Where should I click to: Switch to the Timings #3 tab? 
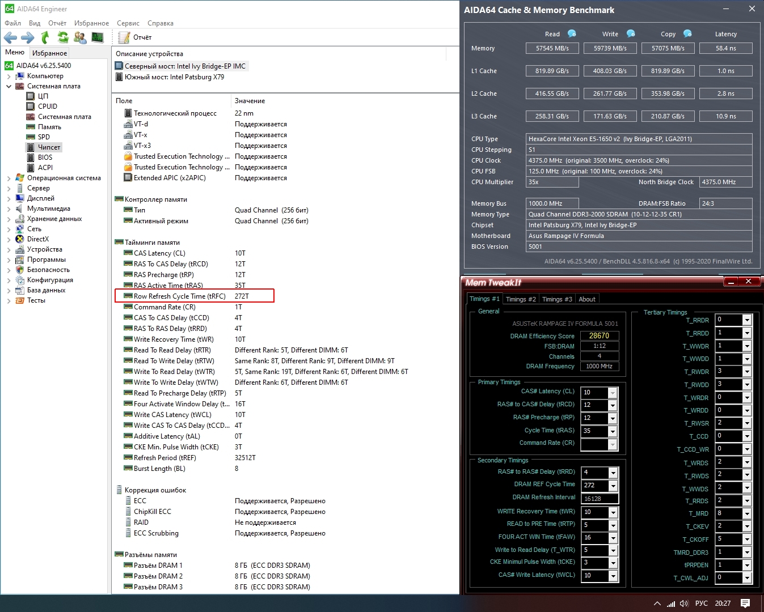[x=557, y=299]
